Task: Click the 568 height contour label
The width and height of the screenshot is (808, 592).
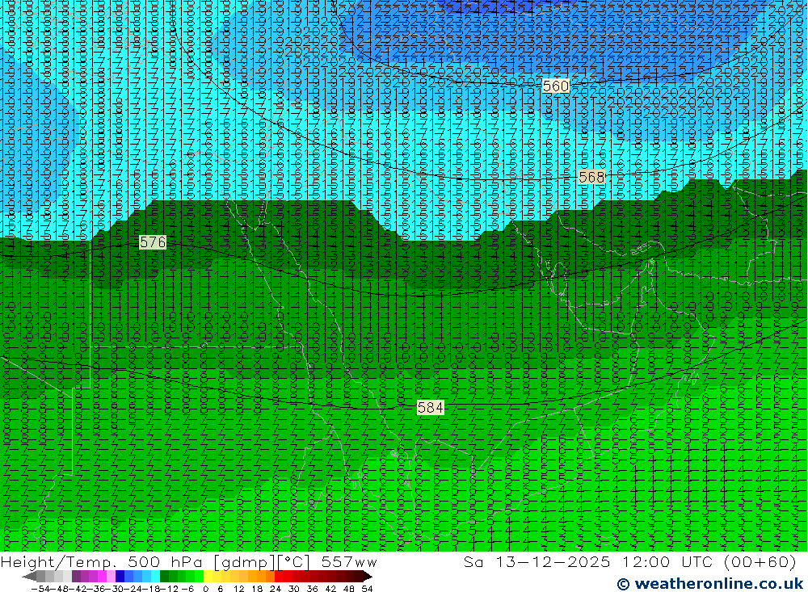Action: click(591, 178)
